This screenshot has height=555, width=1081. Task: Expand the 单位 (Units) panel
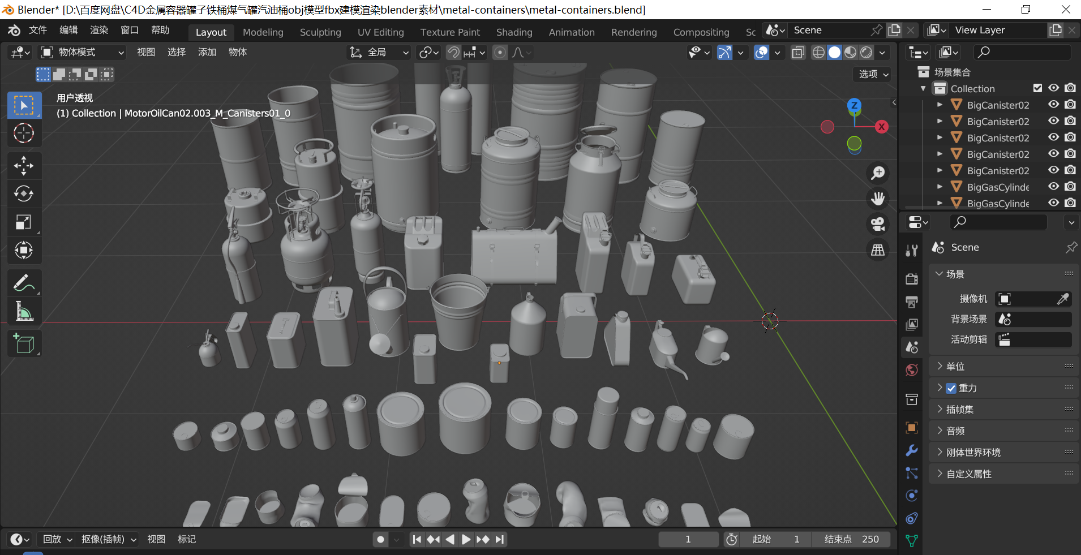955,367
